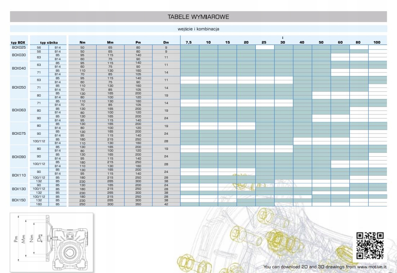
Task: Select the BOX150 row label
Action: [19, 200]
